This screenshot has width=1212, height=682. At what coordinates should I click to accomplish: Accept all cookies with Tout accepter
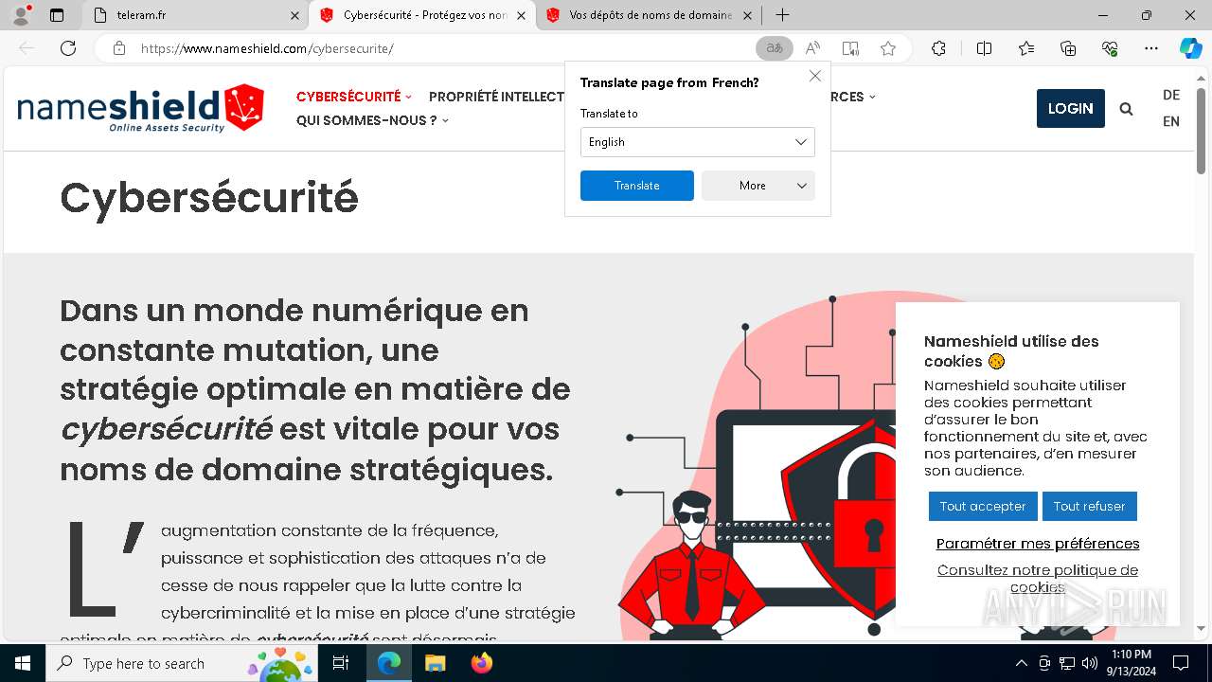983,506
